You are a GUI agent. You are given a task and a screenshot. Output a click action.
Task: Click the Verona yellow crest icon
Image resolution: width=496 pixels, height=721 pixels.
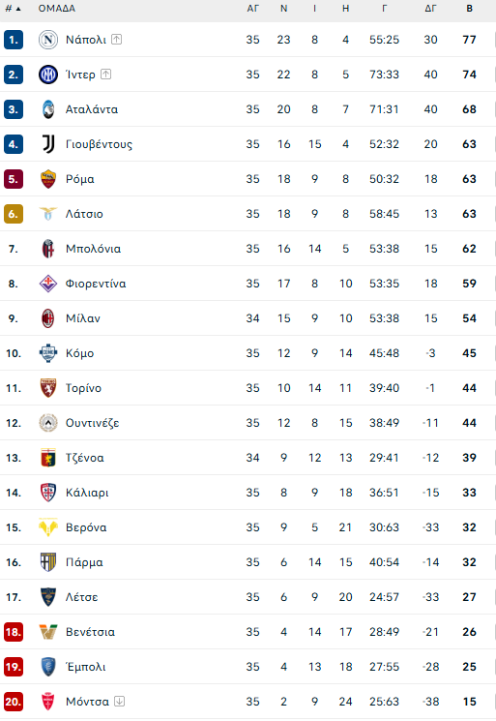47,527
